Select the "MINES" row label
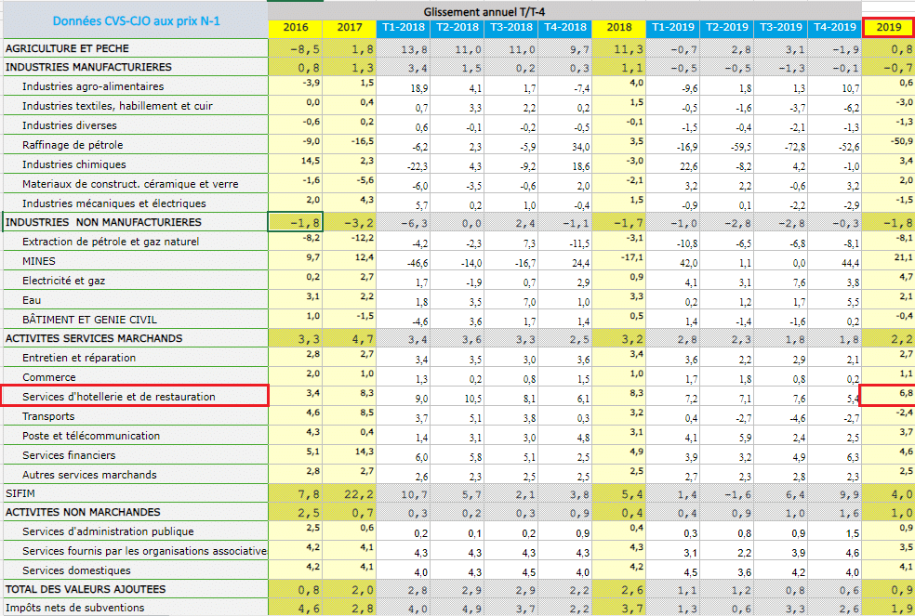 [x=38, y=261]
